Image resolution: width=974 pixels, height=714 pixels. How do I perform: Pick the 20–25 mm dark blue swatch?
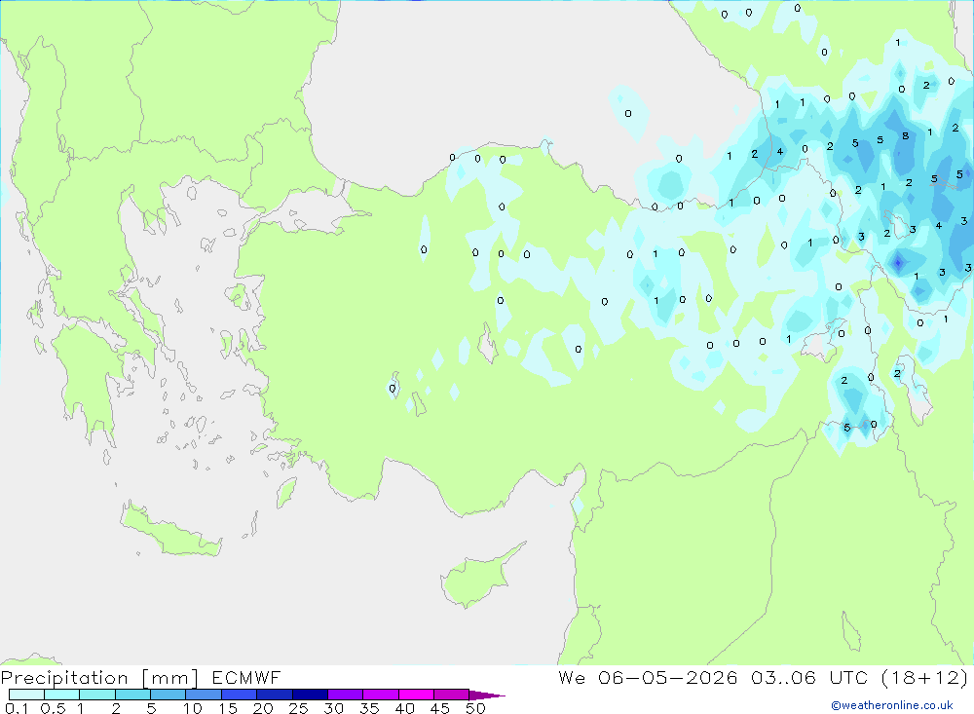(274, 695)
